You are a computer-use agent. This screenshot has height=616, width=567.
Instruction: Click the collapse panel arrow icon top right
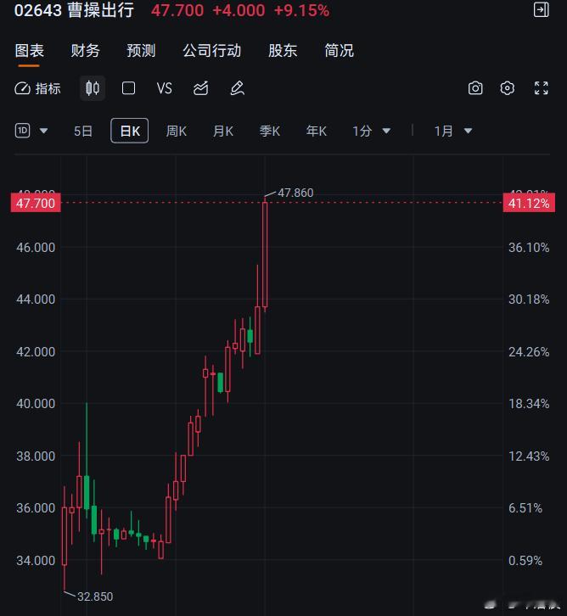tap(541, 10)
